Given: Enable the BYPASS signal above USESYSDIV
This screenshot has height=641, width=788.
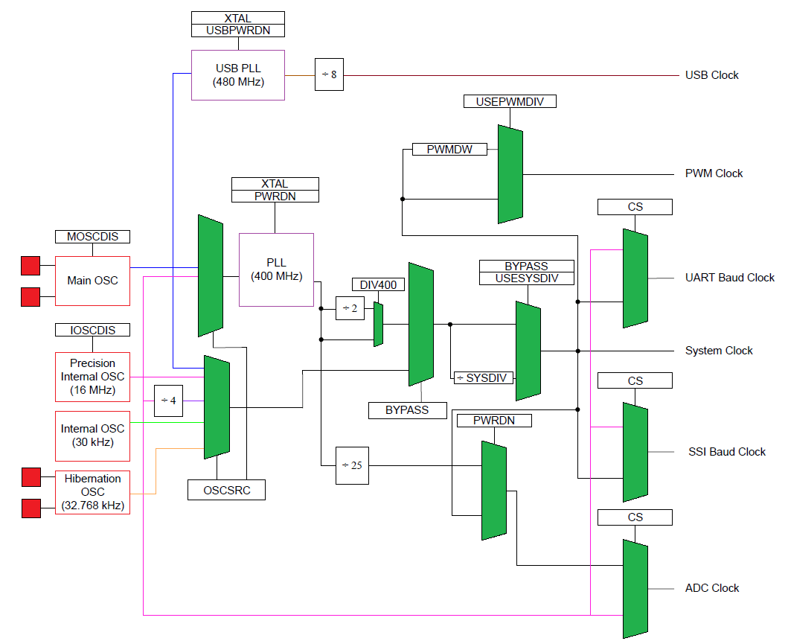Looking at the screenshot, I should click(528, 265).
